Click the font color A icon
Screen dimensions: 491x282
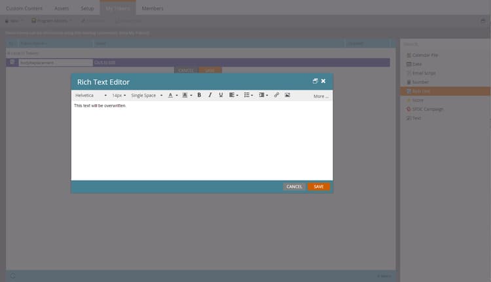[170, 95]
